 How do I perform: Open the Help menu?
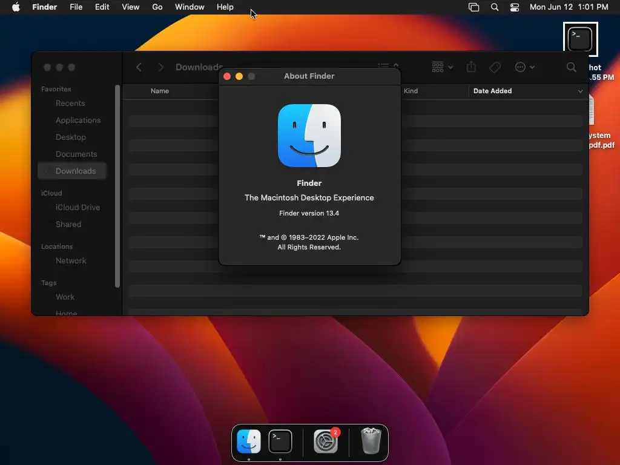(x=225, y=7)
